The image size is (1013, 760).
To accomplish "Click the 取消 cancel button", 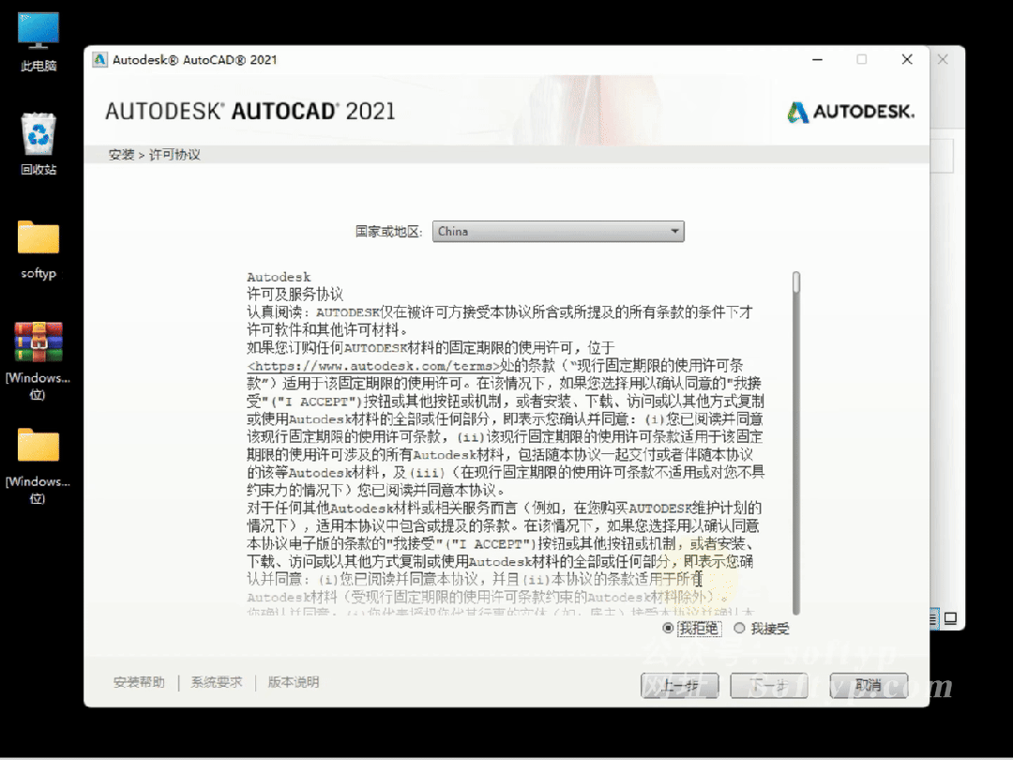I will point(869,686).
